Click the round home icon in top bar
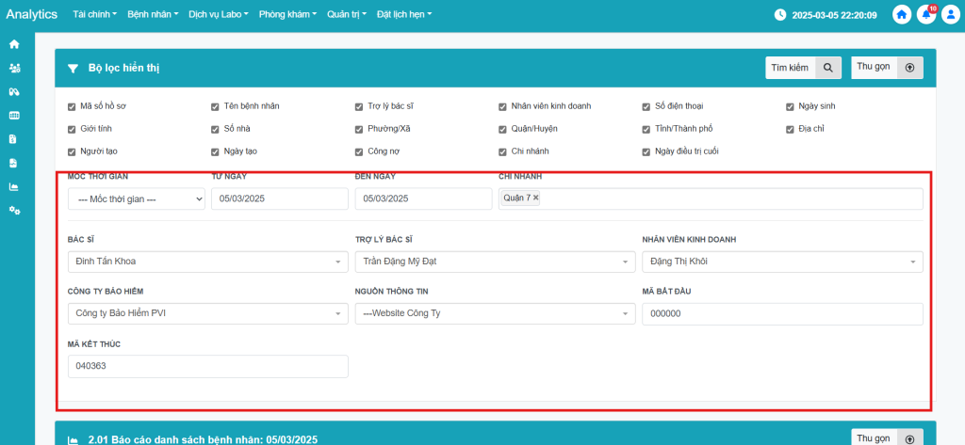The image size is (965, 445). pyautogui.click(x=902, y=15)
